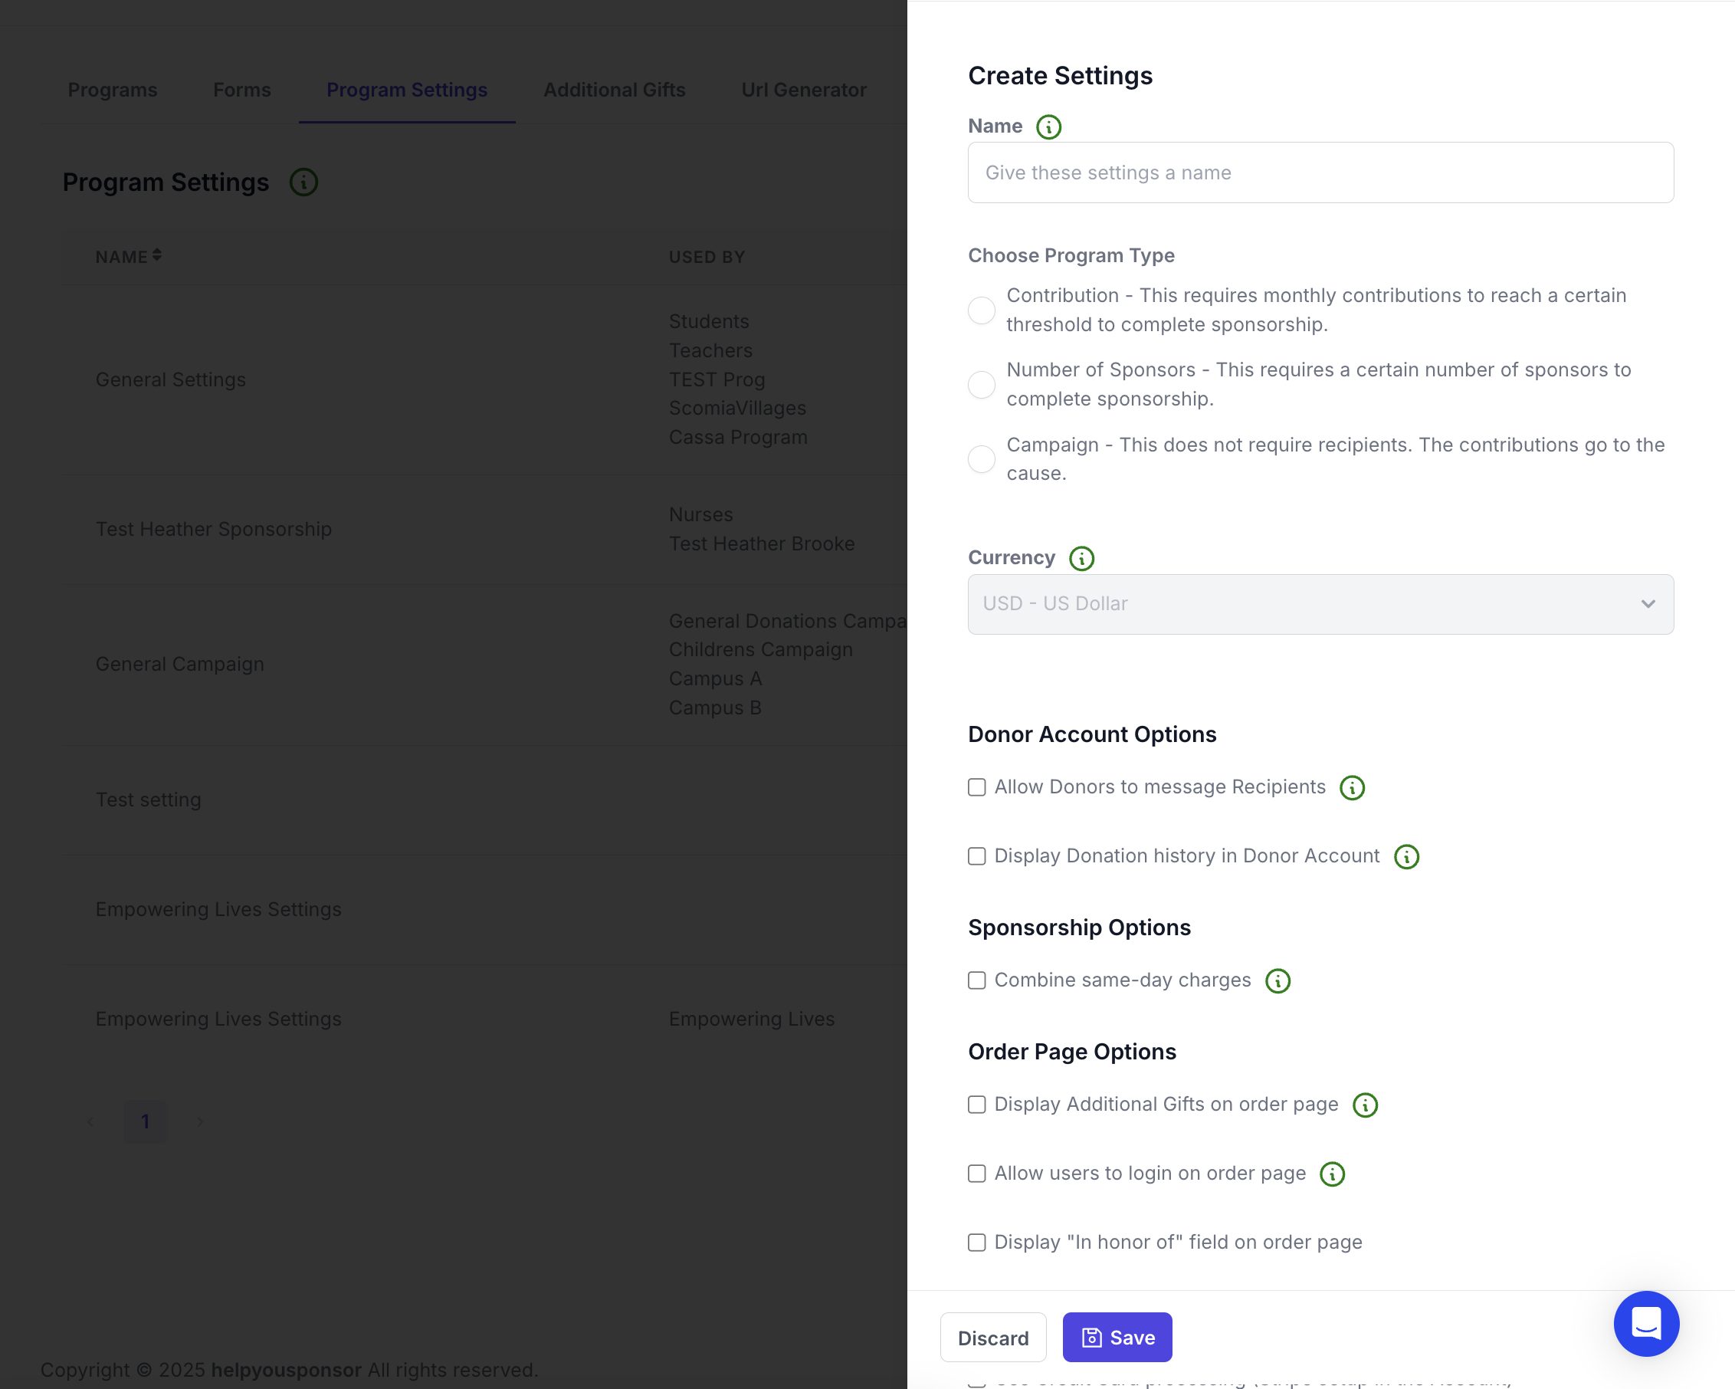Sort table by the NAME column arrows

(157, 255)
